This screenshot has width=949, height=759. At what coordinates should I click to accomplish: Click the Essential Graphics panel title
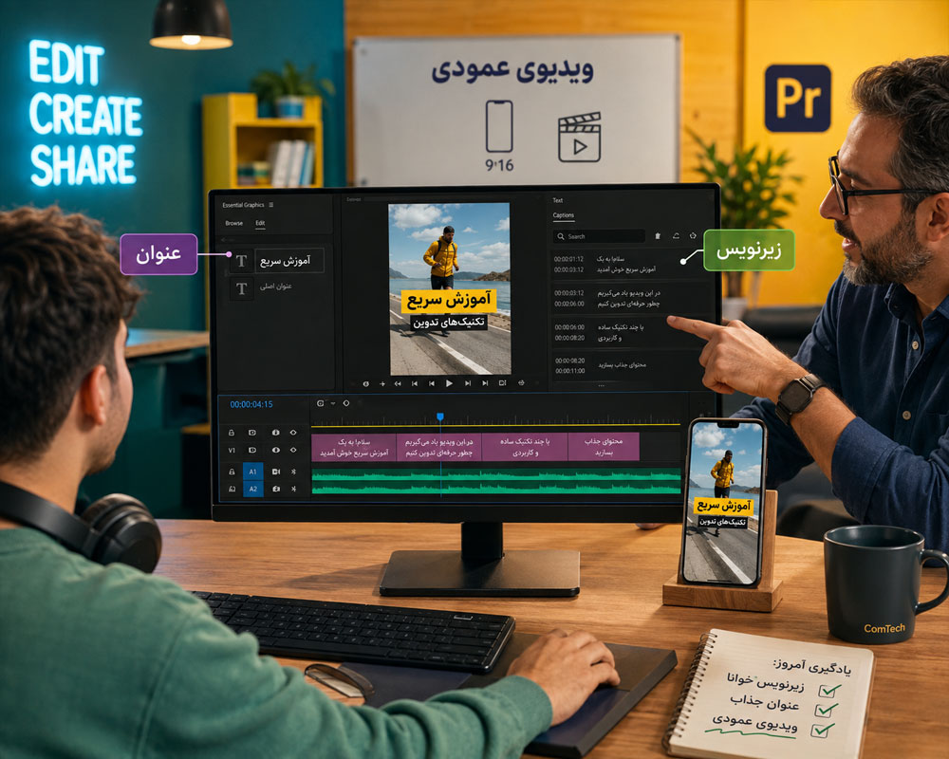243,205
